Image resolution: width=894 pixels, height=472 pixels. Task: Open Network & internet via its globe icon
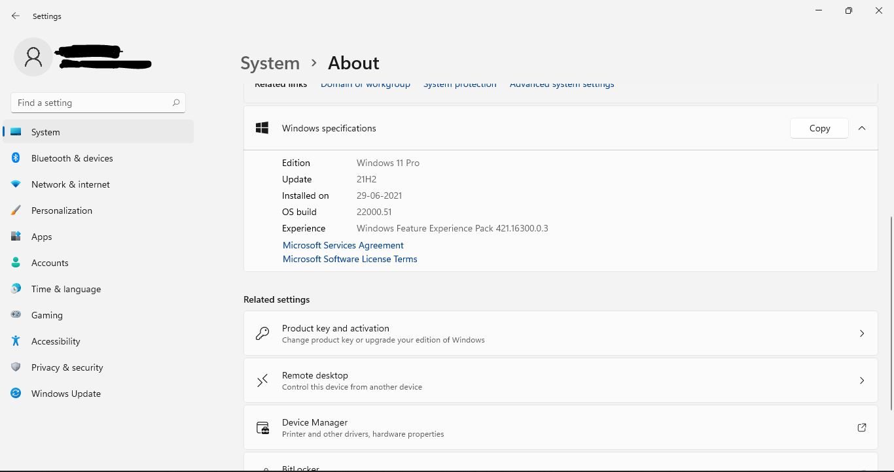(x=16, y=184)
